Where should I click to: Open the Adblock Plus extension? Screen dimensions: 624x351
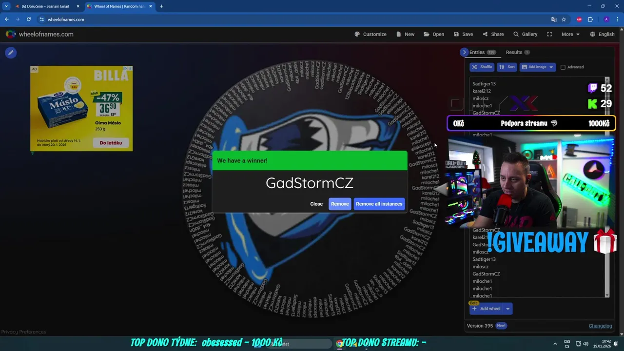[x=579, y=19]
